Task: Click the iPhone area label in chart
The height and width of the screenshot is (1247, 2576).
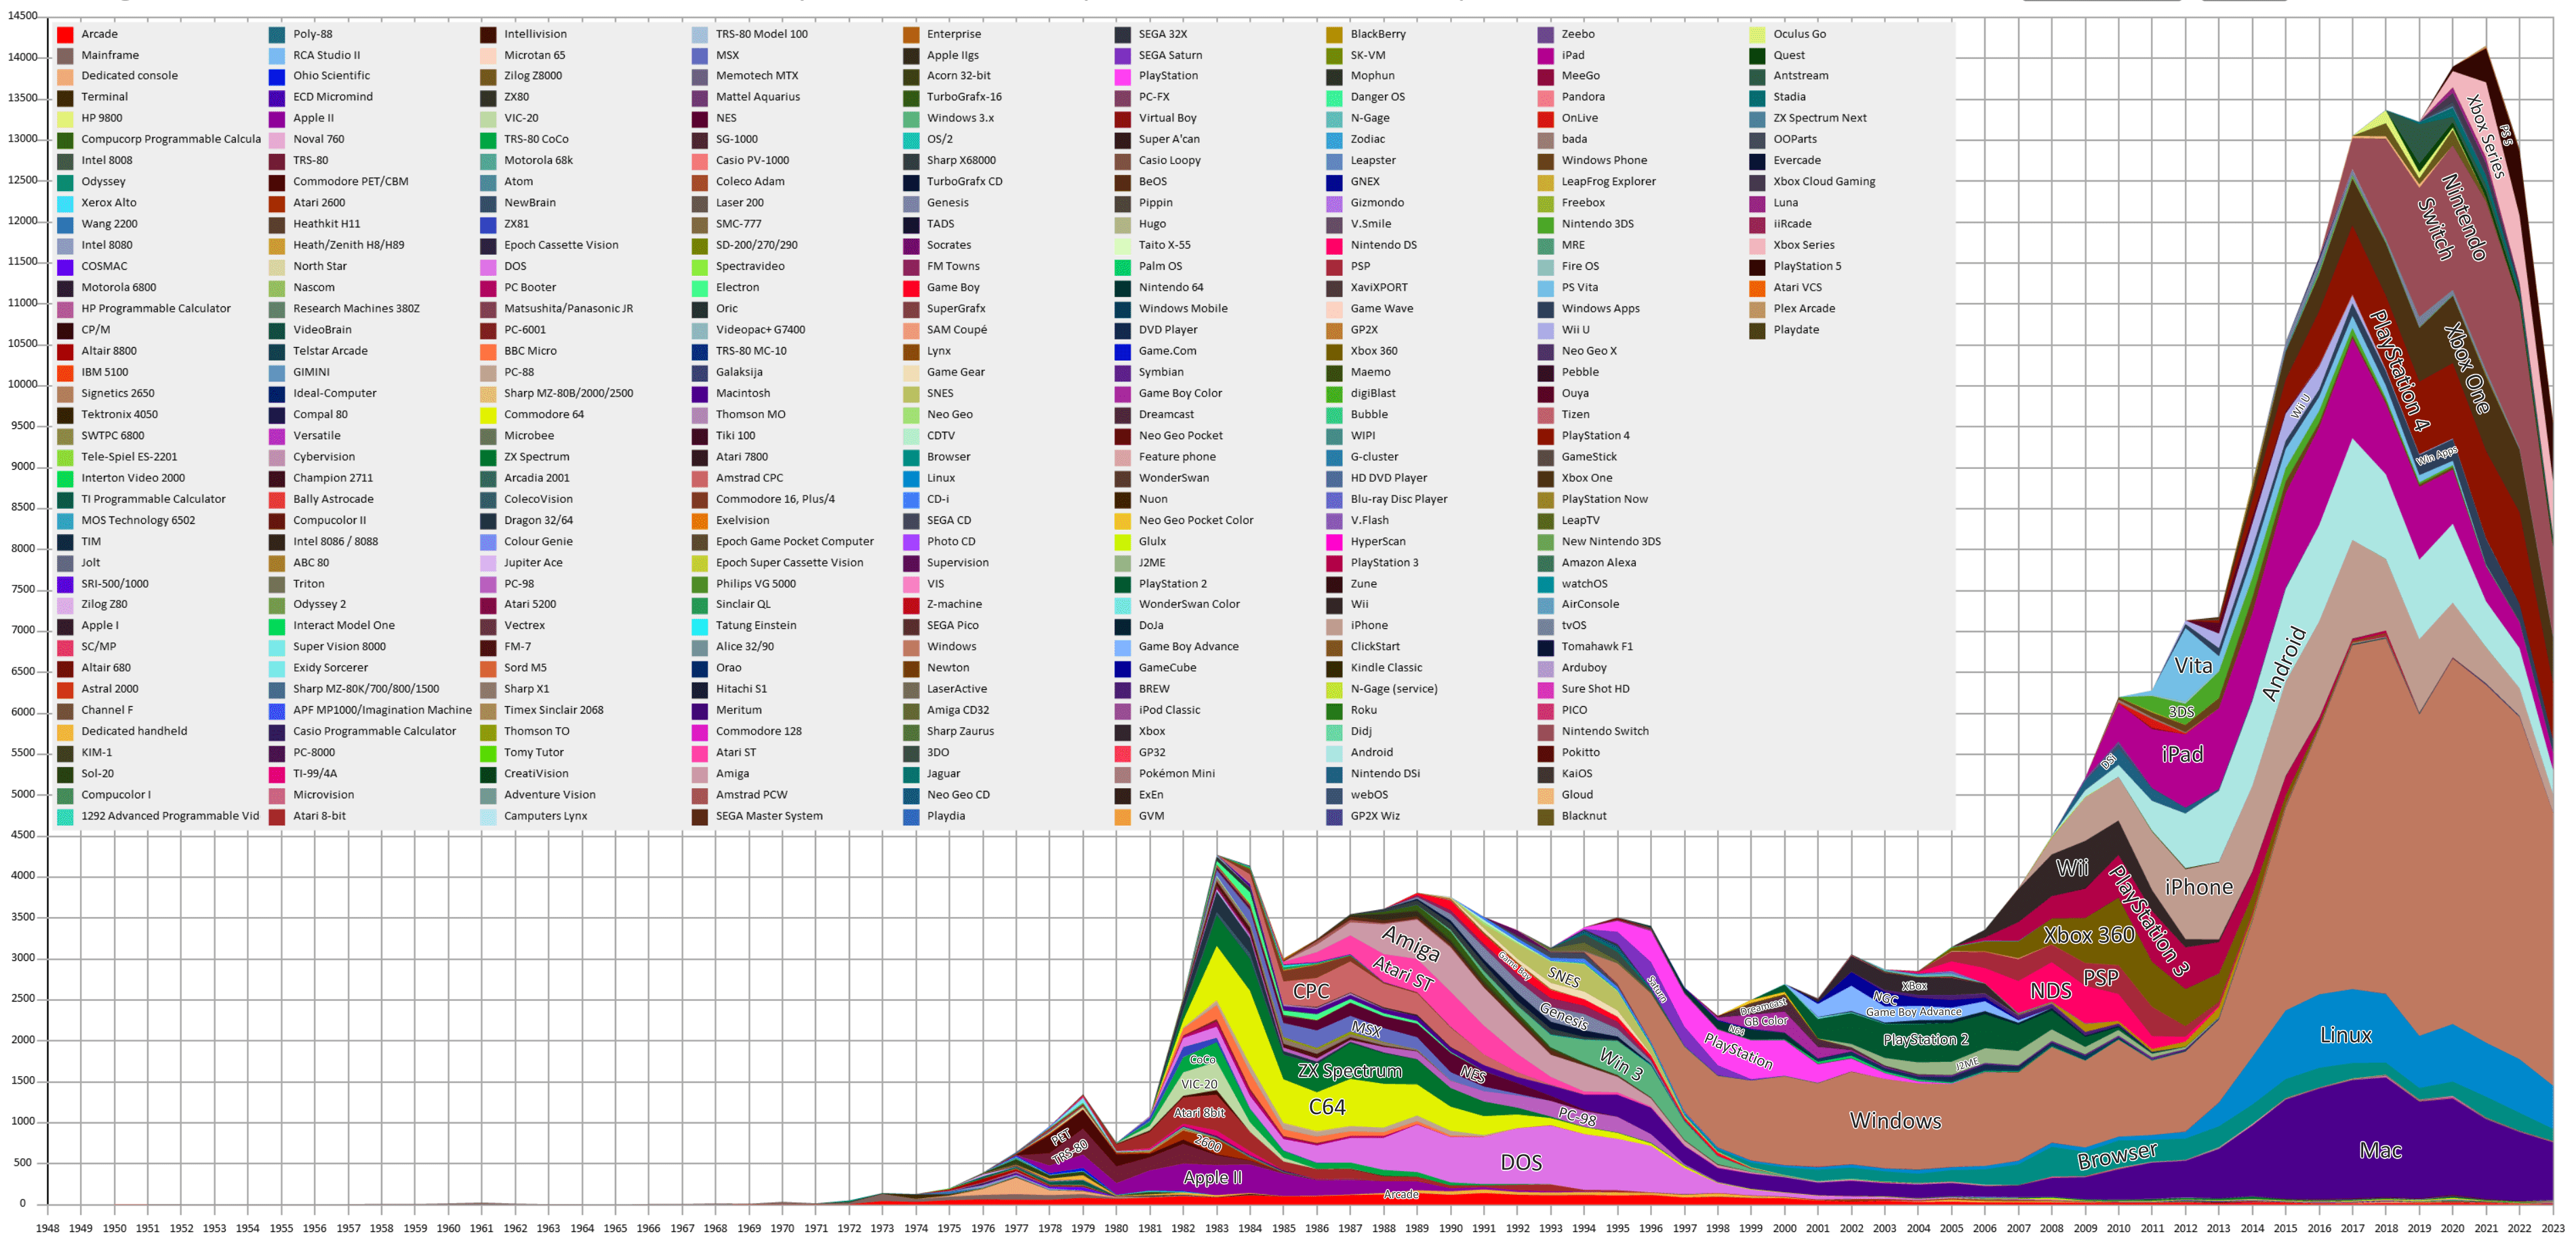Action: [x=2198, y=887]
